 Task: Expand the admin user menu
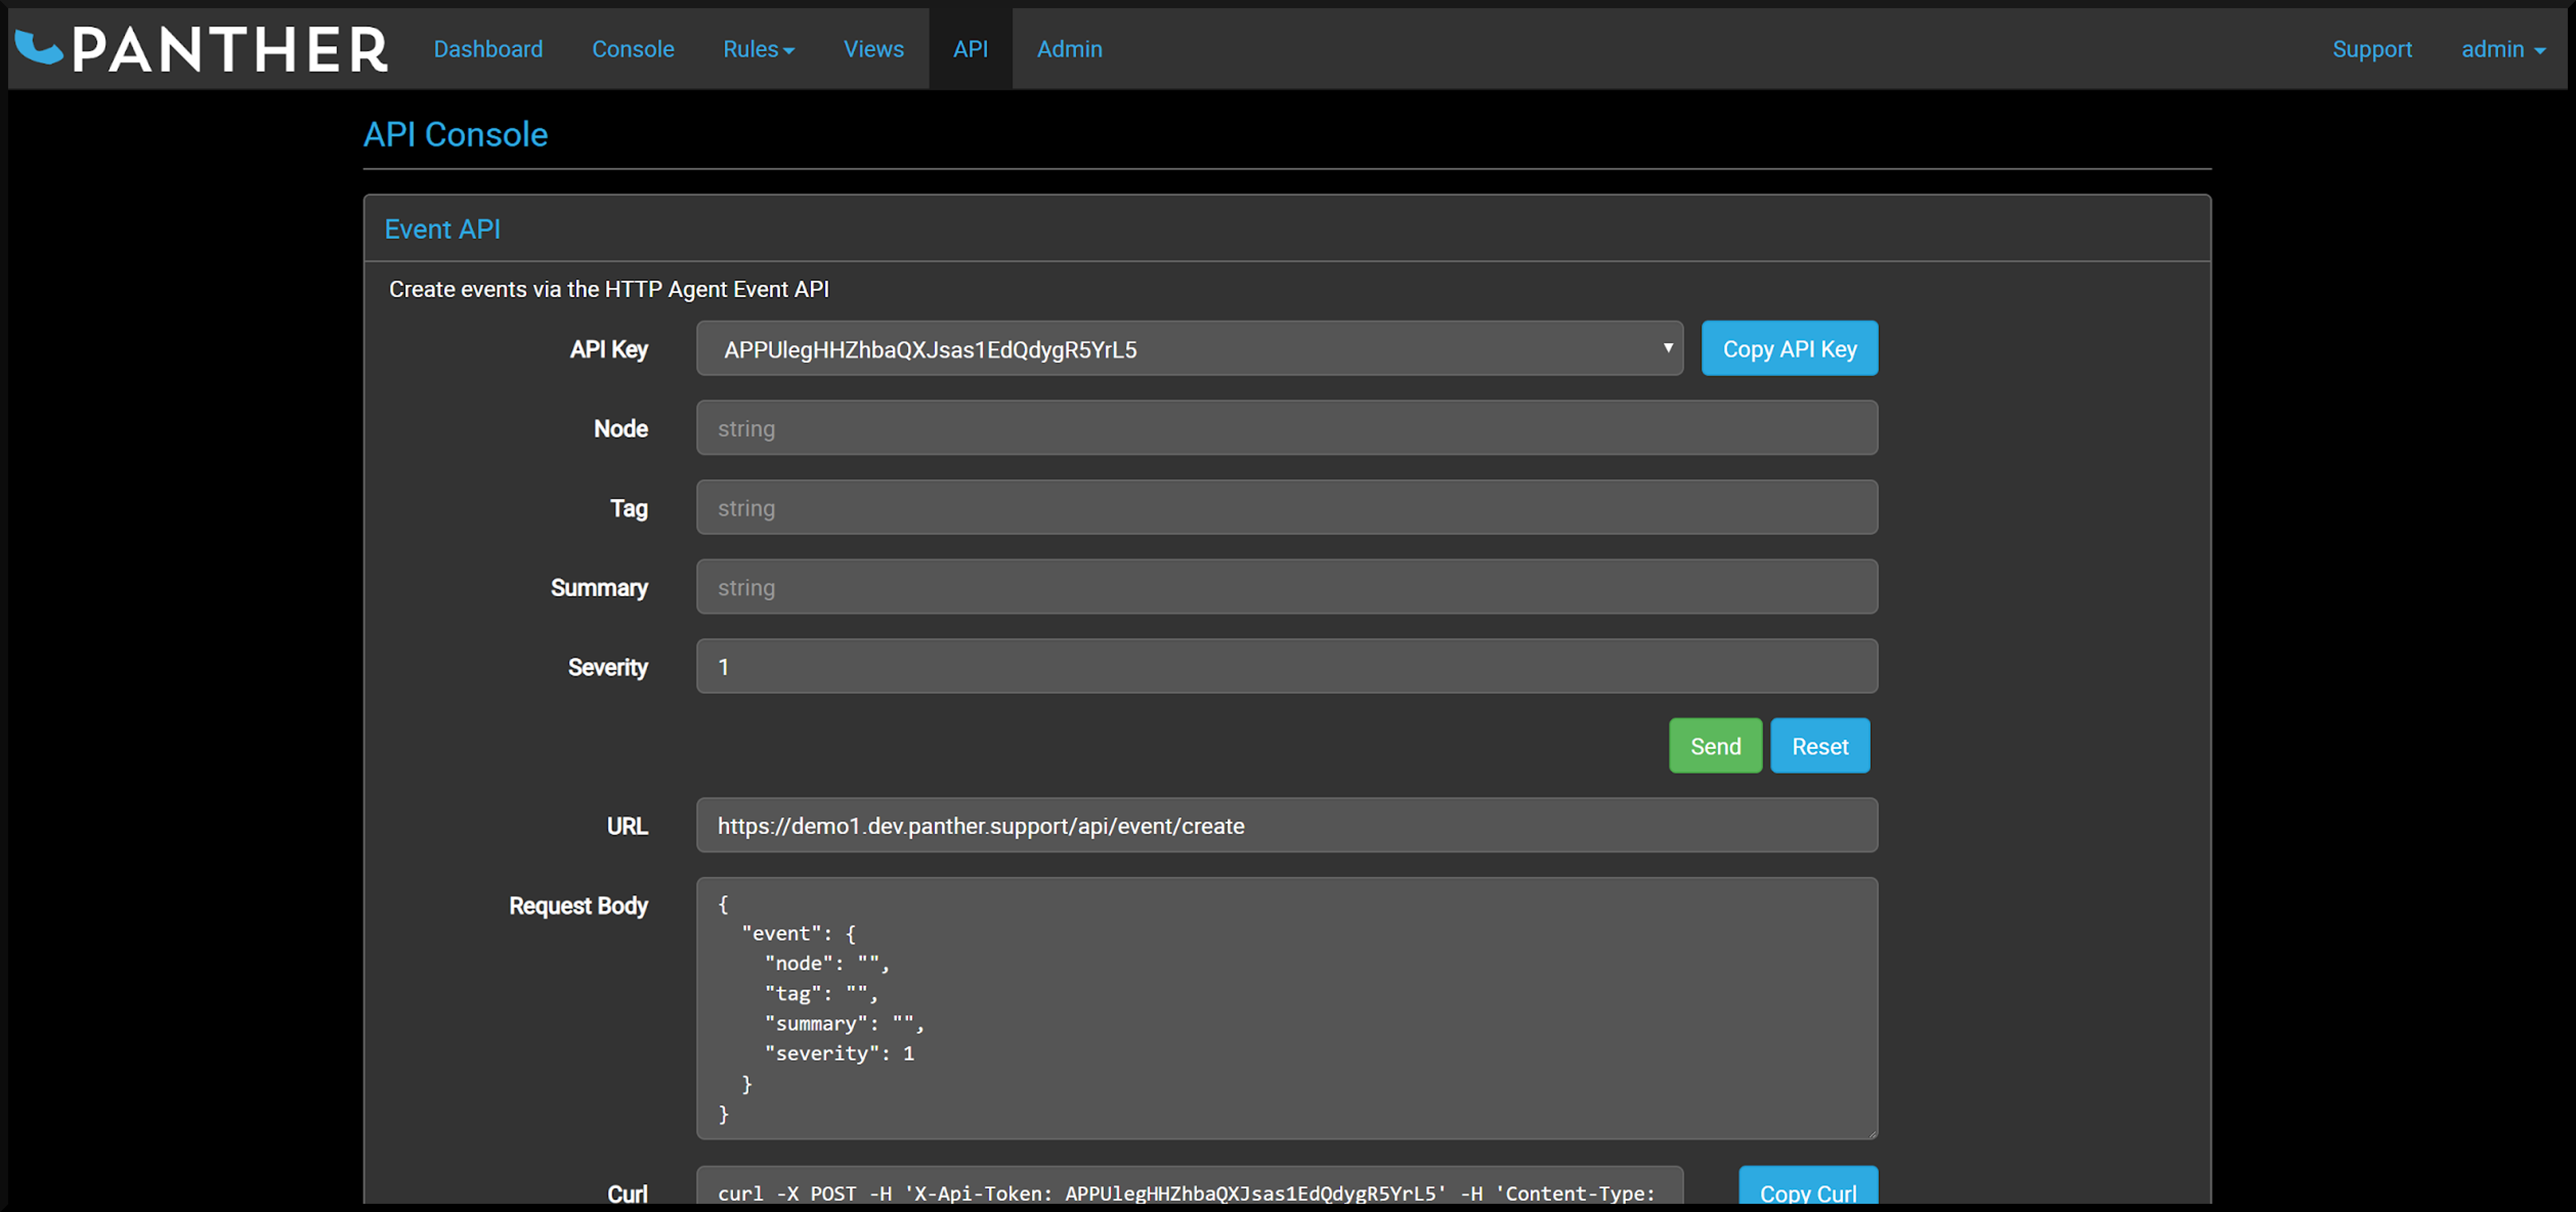click(2503, 49)
